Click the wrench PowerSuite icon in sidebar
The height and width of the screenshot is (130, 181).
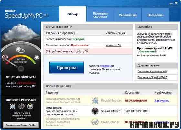click(x=13, y=106)
